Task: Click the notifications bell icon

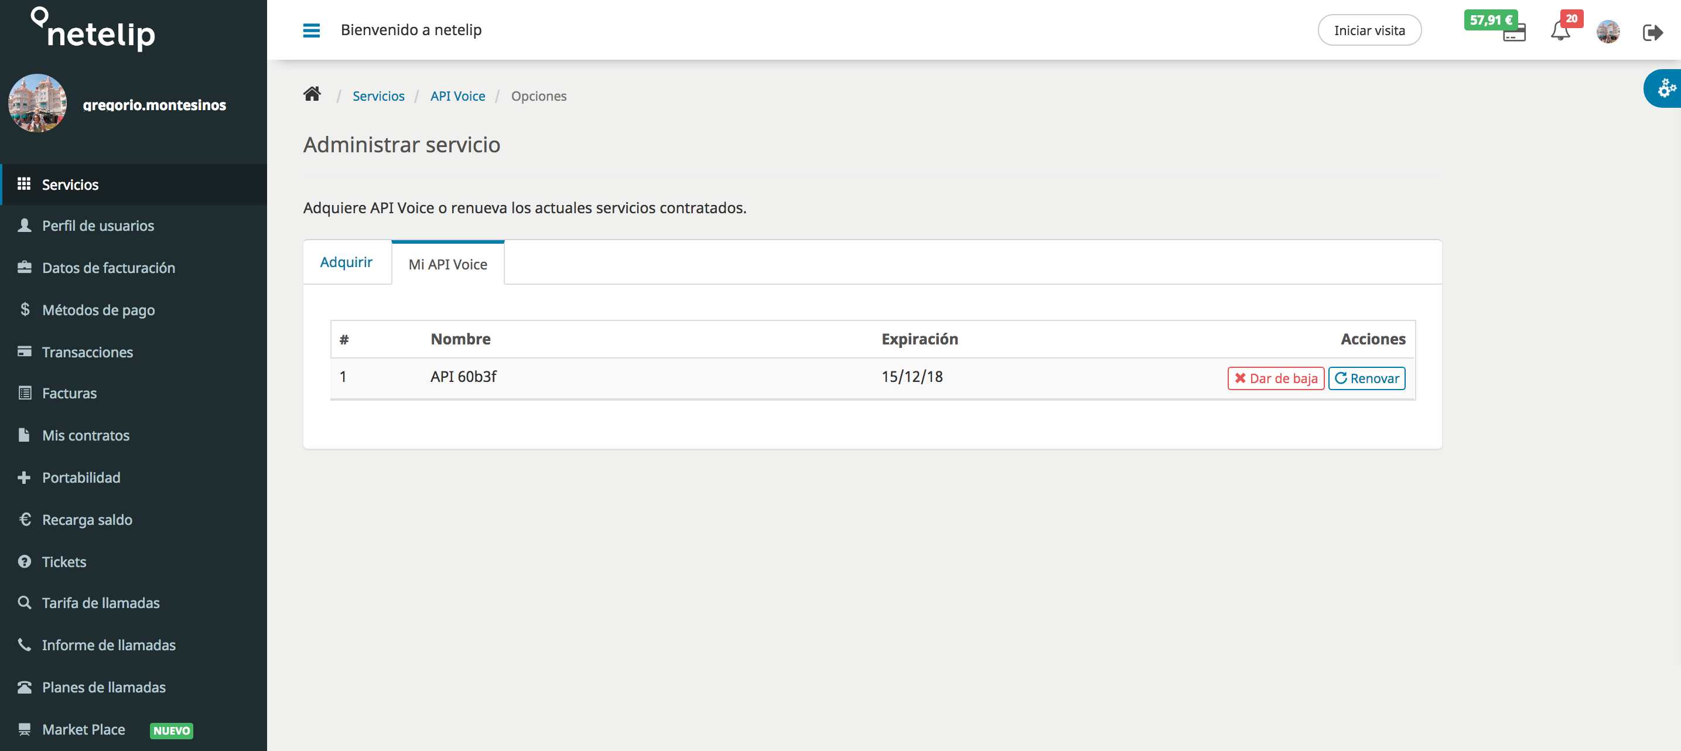Action: point(1561,30)
